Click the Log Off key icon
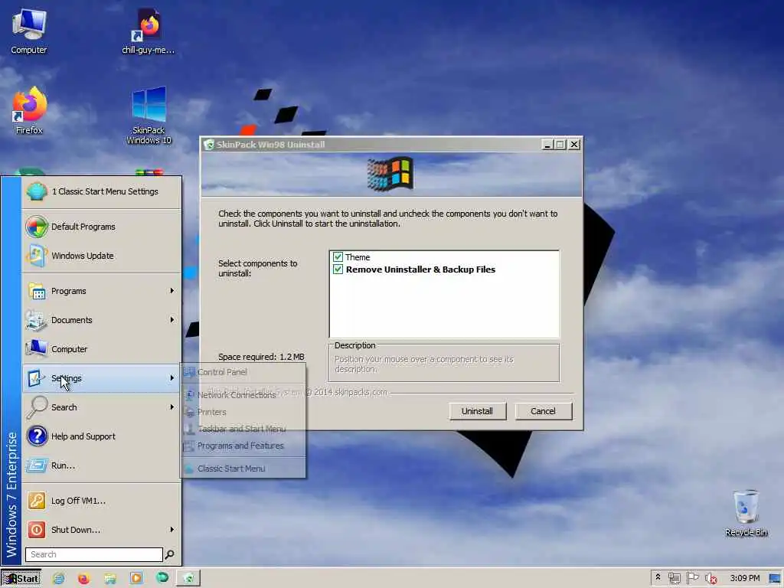The image size is (784, 588). point(37,501)
